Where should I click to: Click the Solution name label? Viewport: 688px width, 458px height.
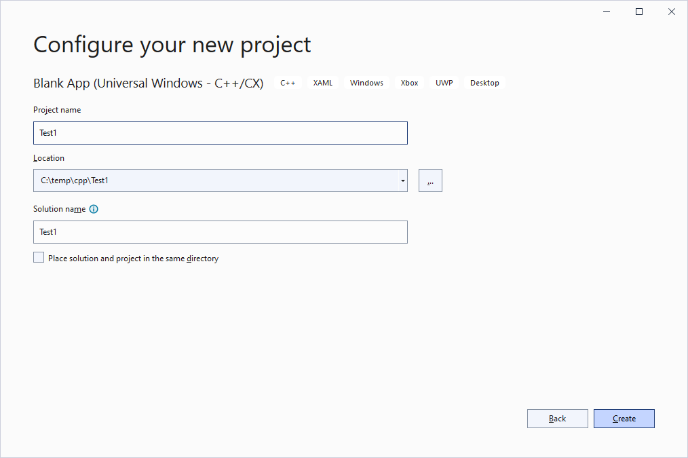click(59, 209)
